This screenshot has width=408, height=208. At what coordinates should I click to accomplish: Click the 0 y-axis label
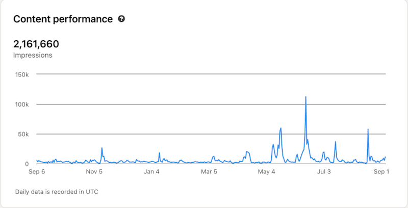[27, 164]
